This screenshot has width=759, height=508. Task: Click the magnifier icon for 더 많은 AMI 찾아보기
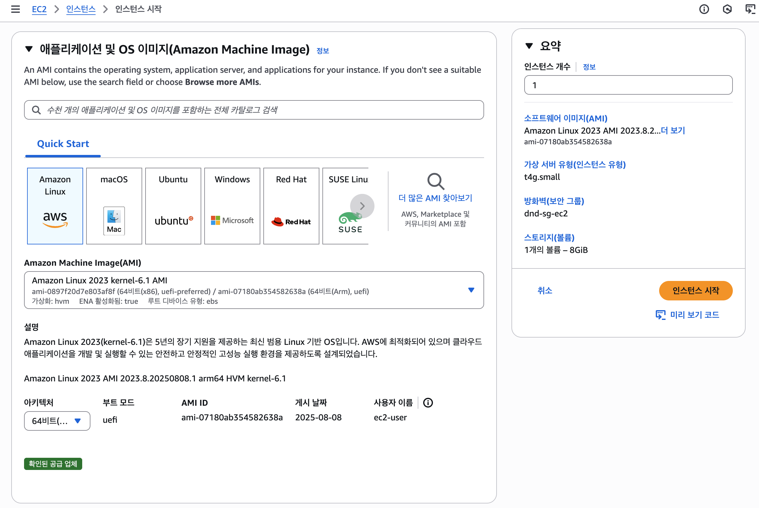pyautogui.click(x=435, y=181)
